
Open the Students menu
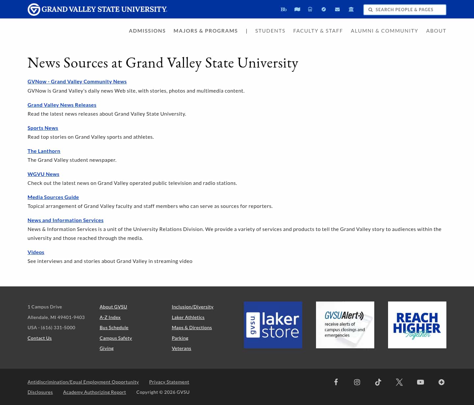click(270, 31)
